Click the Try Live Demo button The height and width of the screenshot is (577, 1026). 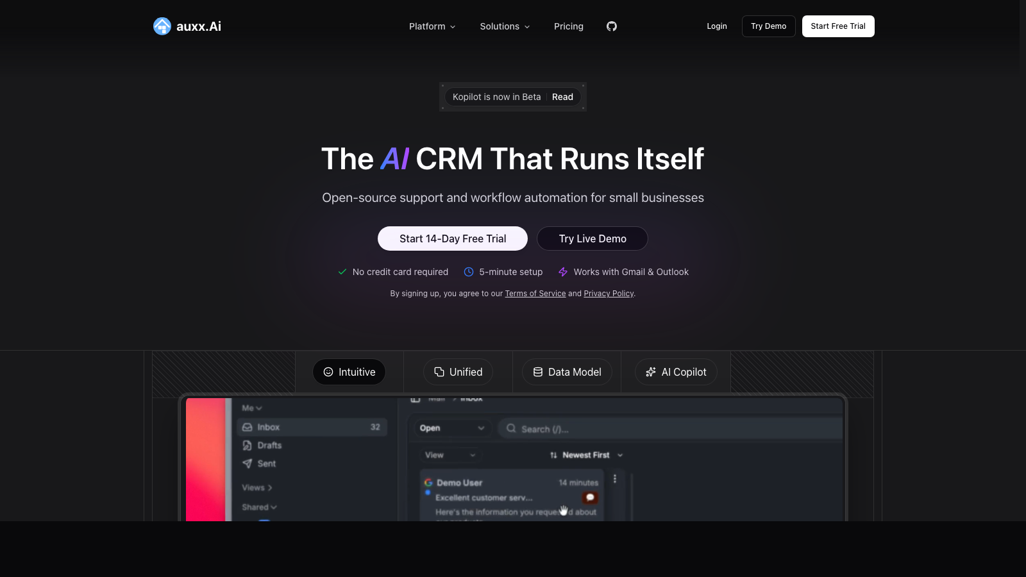pyautogui.click(x=593, y=238)
